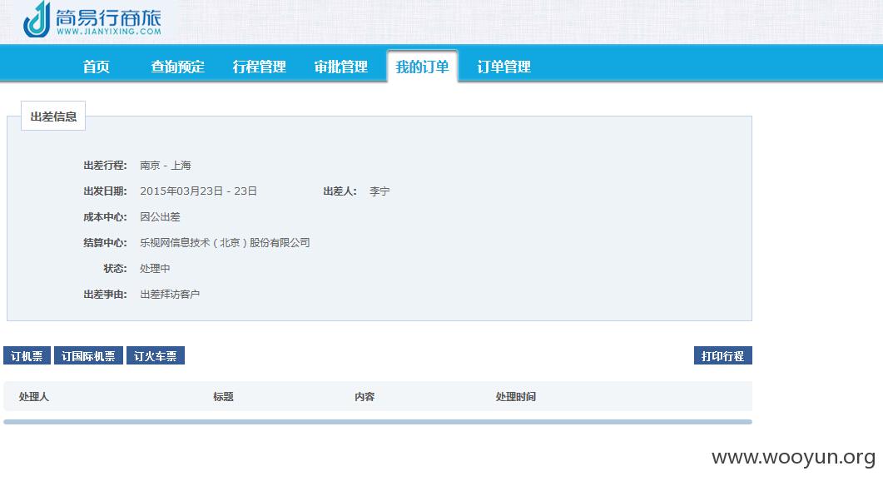Click the status value 处理中
Image resolution: width=883 pixels, height=481 pixels.
155,269
